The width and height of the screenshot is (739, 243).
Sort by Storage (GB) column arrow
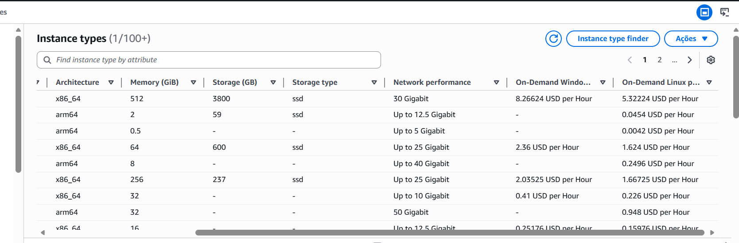click(x=273, y=83)
